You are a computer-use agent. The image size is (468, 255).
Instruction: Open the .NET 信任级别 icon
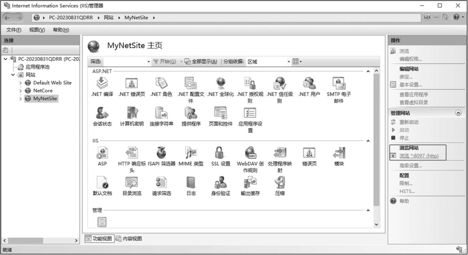pyautogui.click(x=279, y=83)
